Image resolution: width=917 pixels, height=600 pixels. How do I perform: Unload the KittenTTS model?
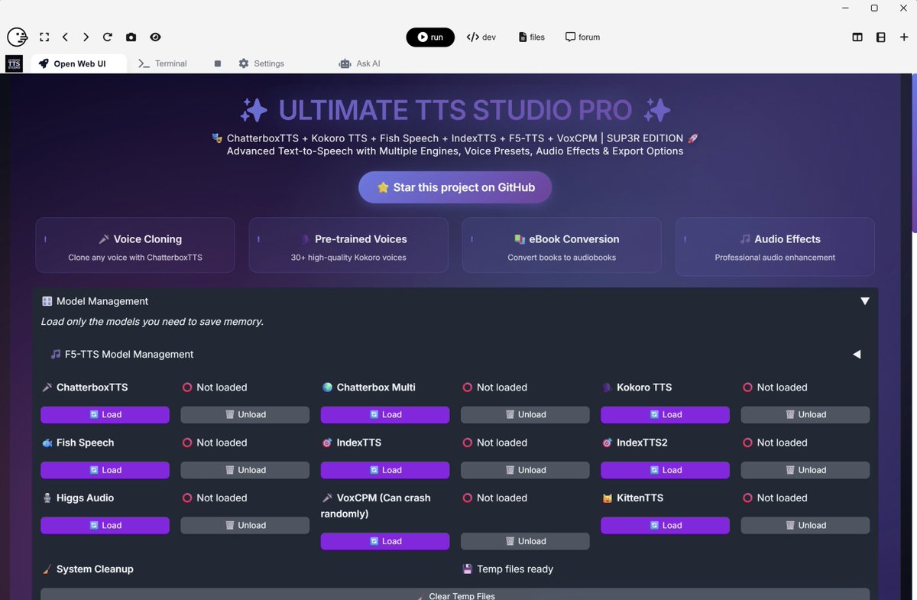click(x=805, y=525)
